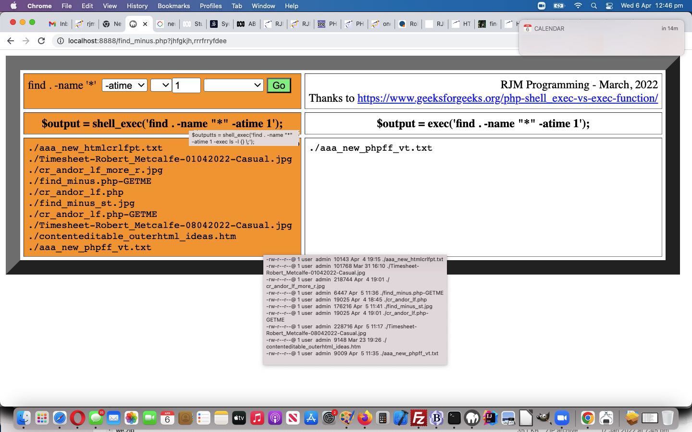This screenshot has width=692, height=432.
Task: Go back using the browser back arrow
Action: tap(11, 41)
